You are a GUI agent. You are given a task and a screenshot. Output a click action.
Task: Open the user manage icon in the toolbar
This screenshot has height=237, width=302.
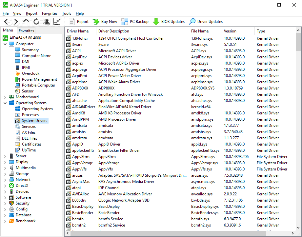coord(47,22)
